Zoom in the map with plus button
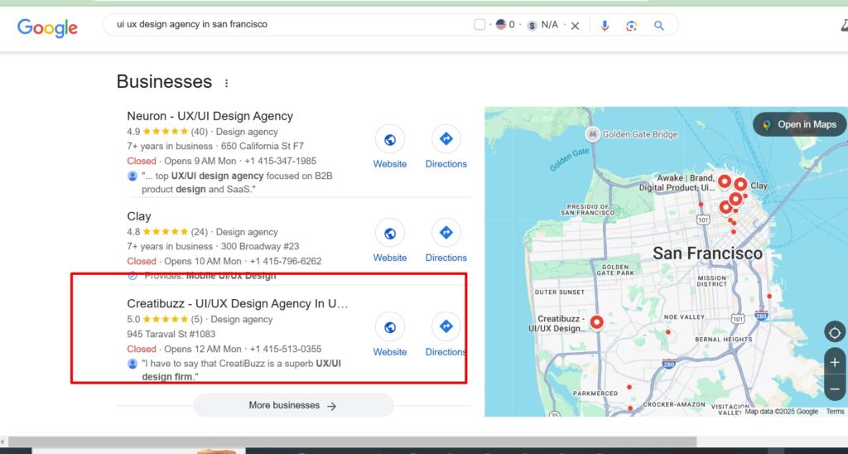 [835, 363]
